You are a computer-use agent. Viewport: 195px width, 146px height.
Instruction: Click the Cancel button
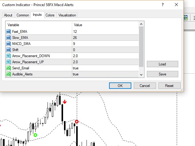(x=145, y=86)
